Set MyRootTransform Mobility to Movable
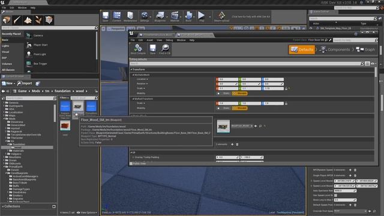Image resolution: width=384 pixels, height=216 pixels. click(239, 108)
